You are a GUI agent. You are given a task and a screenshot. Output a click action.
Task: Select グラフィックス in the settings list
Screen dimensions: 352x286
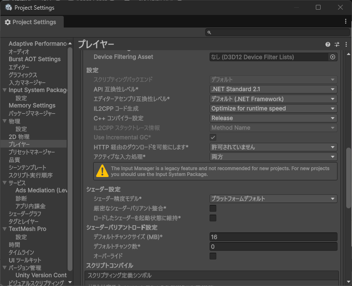click(x=23, y=75)
